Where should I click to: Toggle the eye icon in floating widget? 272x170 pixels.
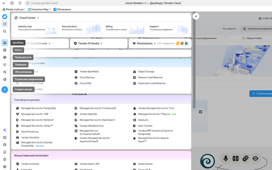coord(255,158)
